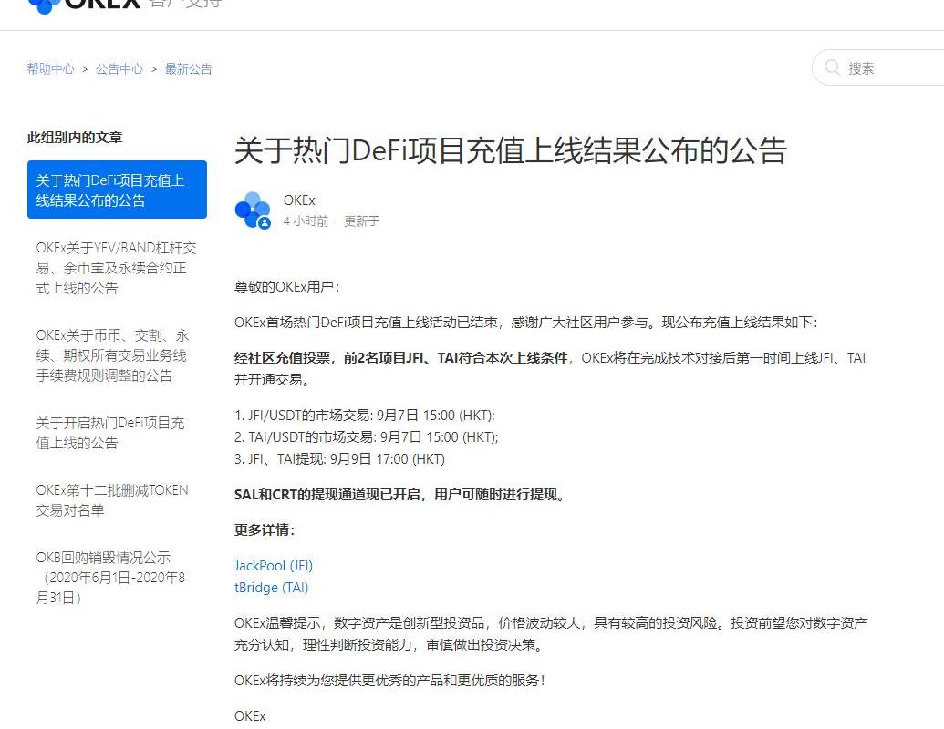Focus the 搜索 search input field
This screenshot has height=729, width=944.
coord(889,68)
